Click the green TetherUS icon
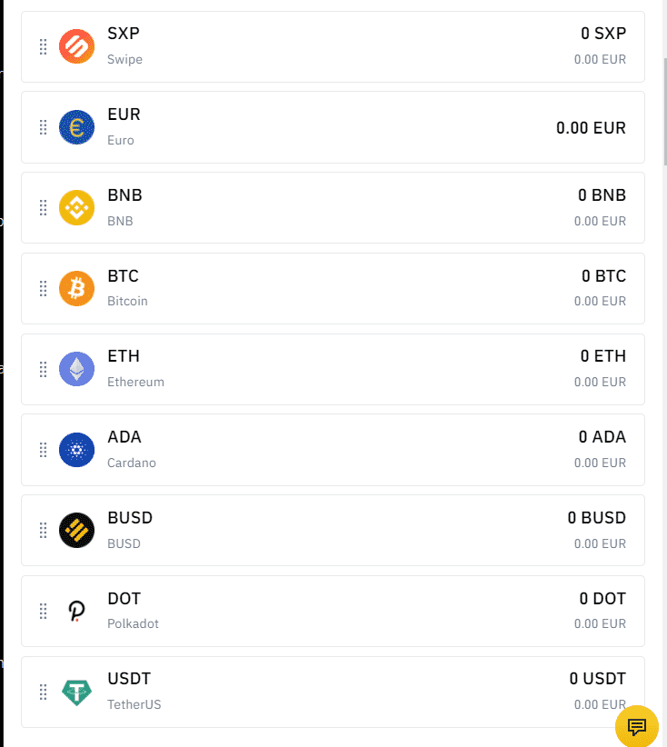This screenshot has width=667, height=747. [x=76, y=692]
